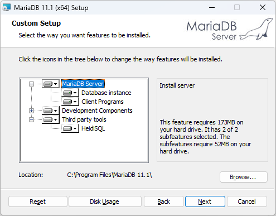Viewport: 276px width, 216px height.
Task: Open Disk Usage information
Action: [x=105, y=201]
